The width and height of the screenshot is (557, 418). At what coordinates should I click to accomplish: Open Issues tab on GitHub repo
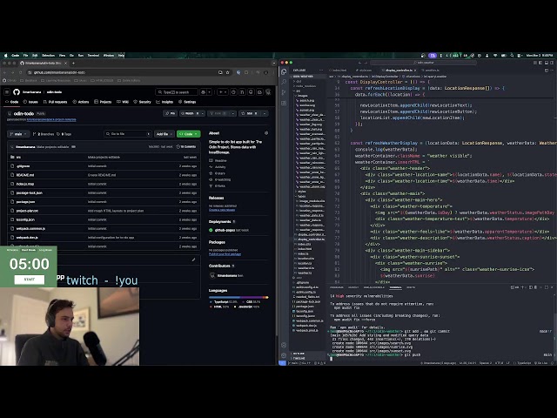(x=30, y=102)
